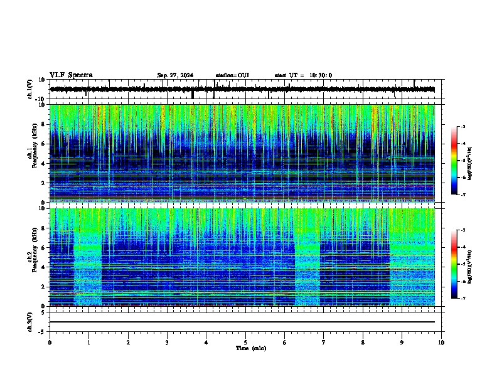This screenshot has height=384, width=497.
Task: Click the ch.2 spectrogram color scale bar
Action: click(x=454, y=264)
